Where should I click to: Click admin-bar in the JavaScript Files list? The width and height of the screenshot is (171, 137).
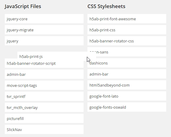tap(44, 74)
